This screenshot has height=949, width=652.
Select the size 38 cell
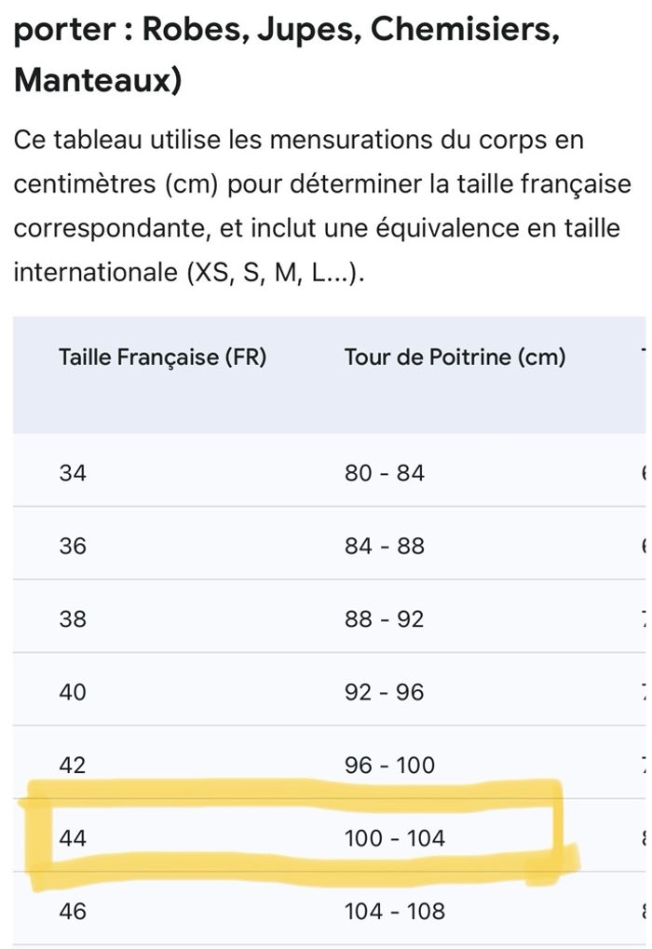73,618
